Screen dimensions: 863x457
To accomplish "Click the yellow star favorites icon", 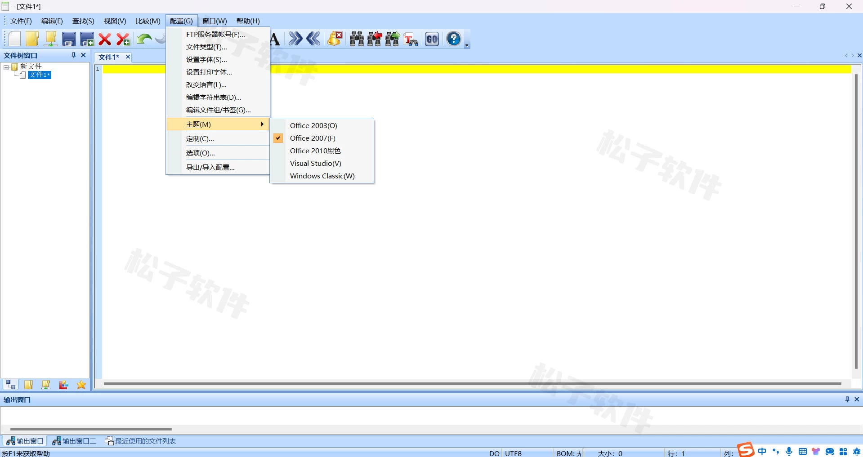I will point(81,385).
